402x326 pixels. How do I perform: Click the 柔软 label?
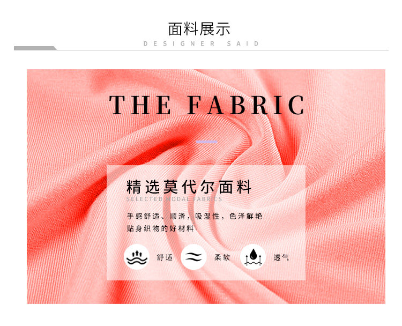(x=222, y=257)
